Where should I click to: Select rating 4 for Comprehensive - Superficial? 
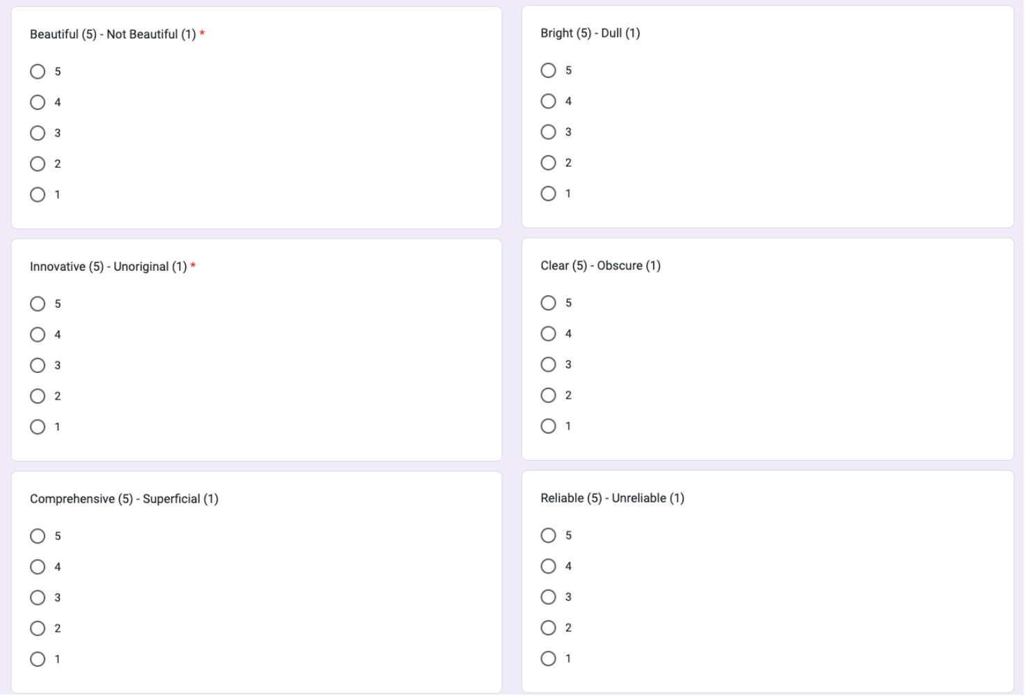[x=38, y=567]
